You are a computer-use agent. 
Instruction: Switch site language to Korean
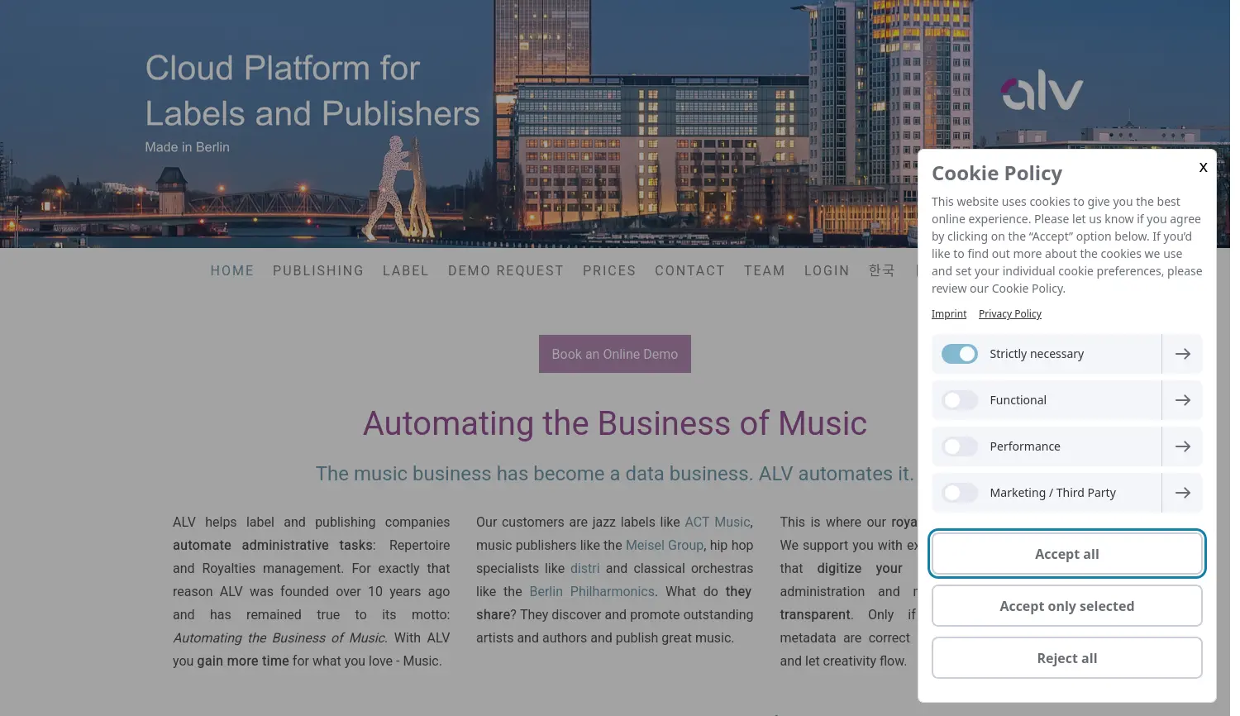(x=882, y=270)
